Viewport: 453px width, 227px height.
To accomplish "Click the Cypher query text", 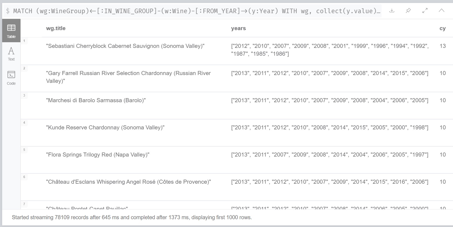I will pyautogui.click(x=196, y=11).
